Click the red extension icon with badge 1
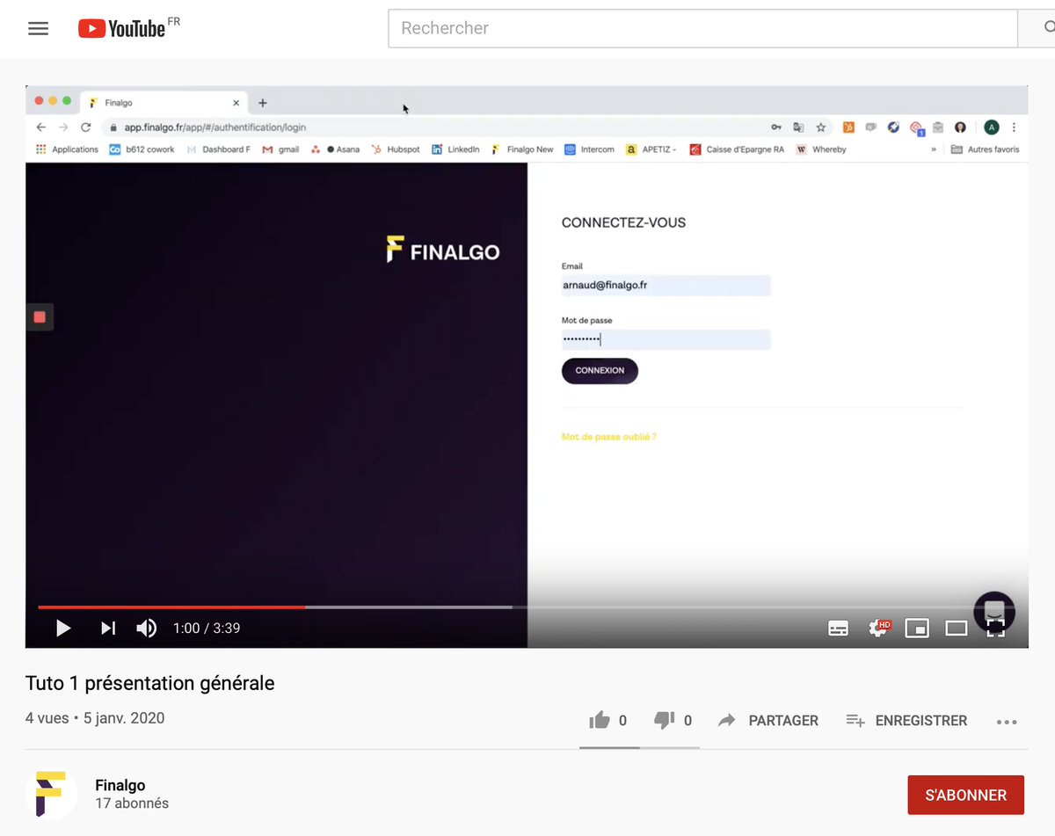1055x836 pixels. click(x=917, y=128)
